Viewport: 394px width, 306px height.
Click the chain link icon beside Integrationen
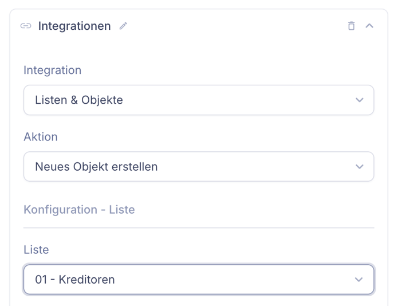[x=26, y=26]
